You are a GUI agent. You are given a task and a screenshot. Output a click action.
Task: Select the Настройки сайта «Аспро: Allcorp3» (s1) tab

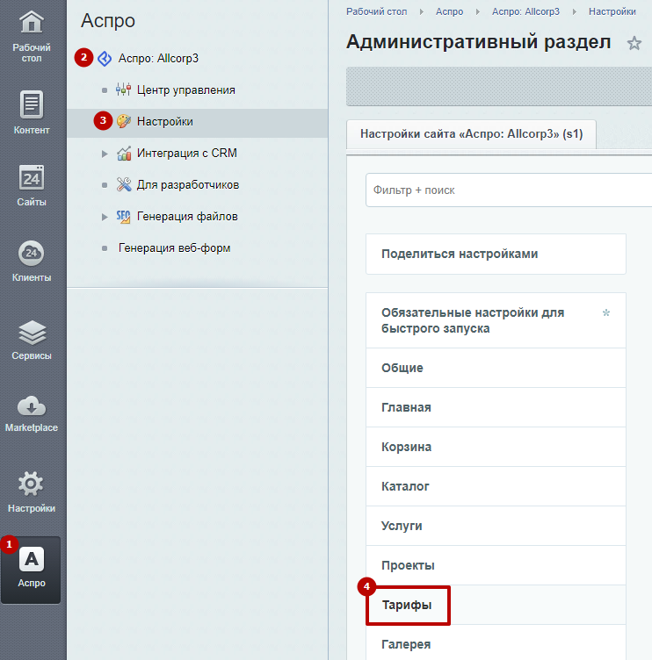click(471, 134)
